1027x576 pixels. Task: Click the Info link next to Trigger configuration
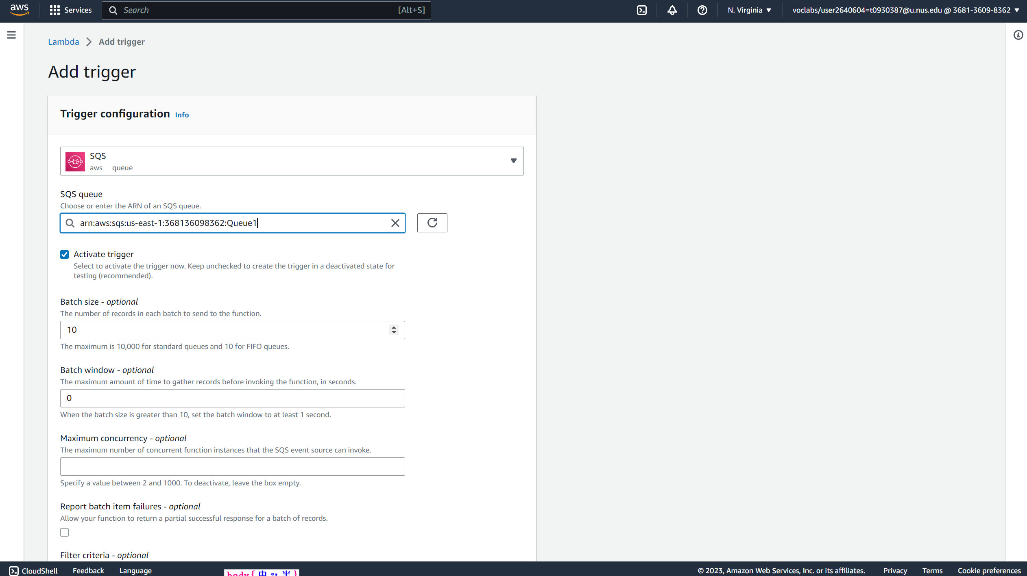pyautogui.click(x=182, y=115)
